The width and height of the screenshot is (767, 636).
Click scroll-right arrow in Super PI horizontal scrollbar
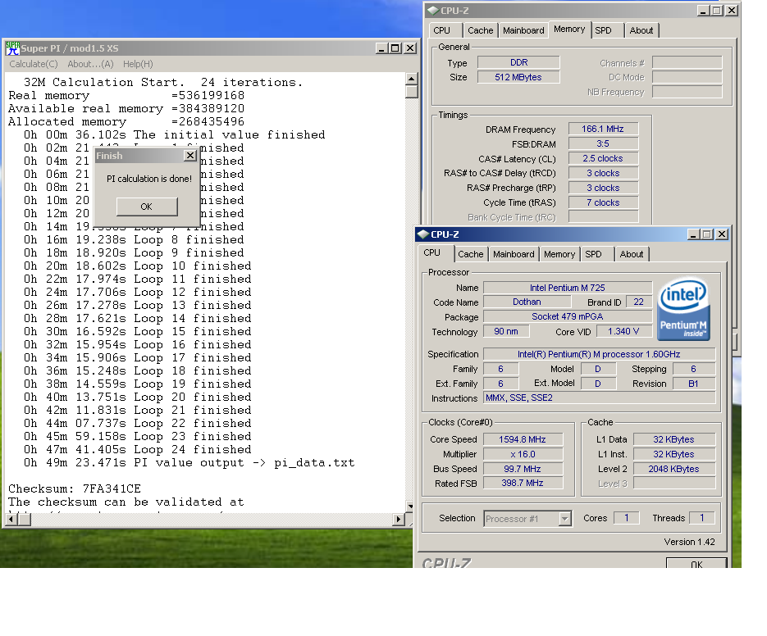coord(399,519)
